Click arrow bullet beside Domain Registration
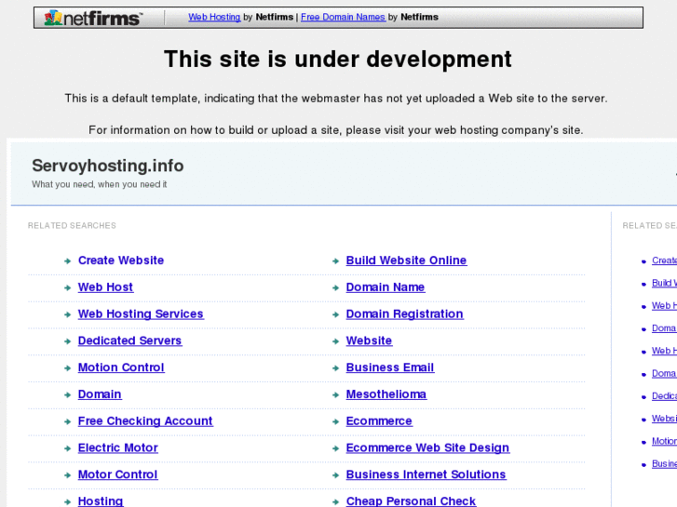 335,314
